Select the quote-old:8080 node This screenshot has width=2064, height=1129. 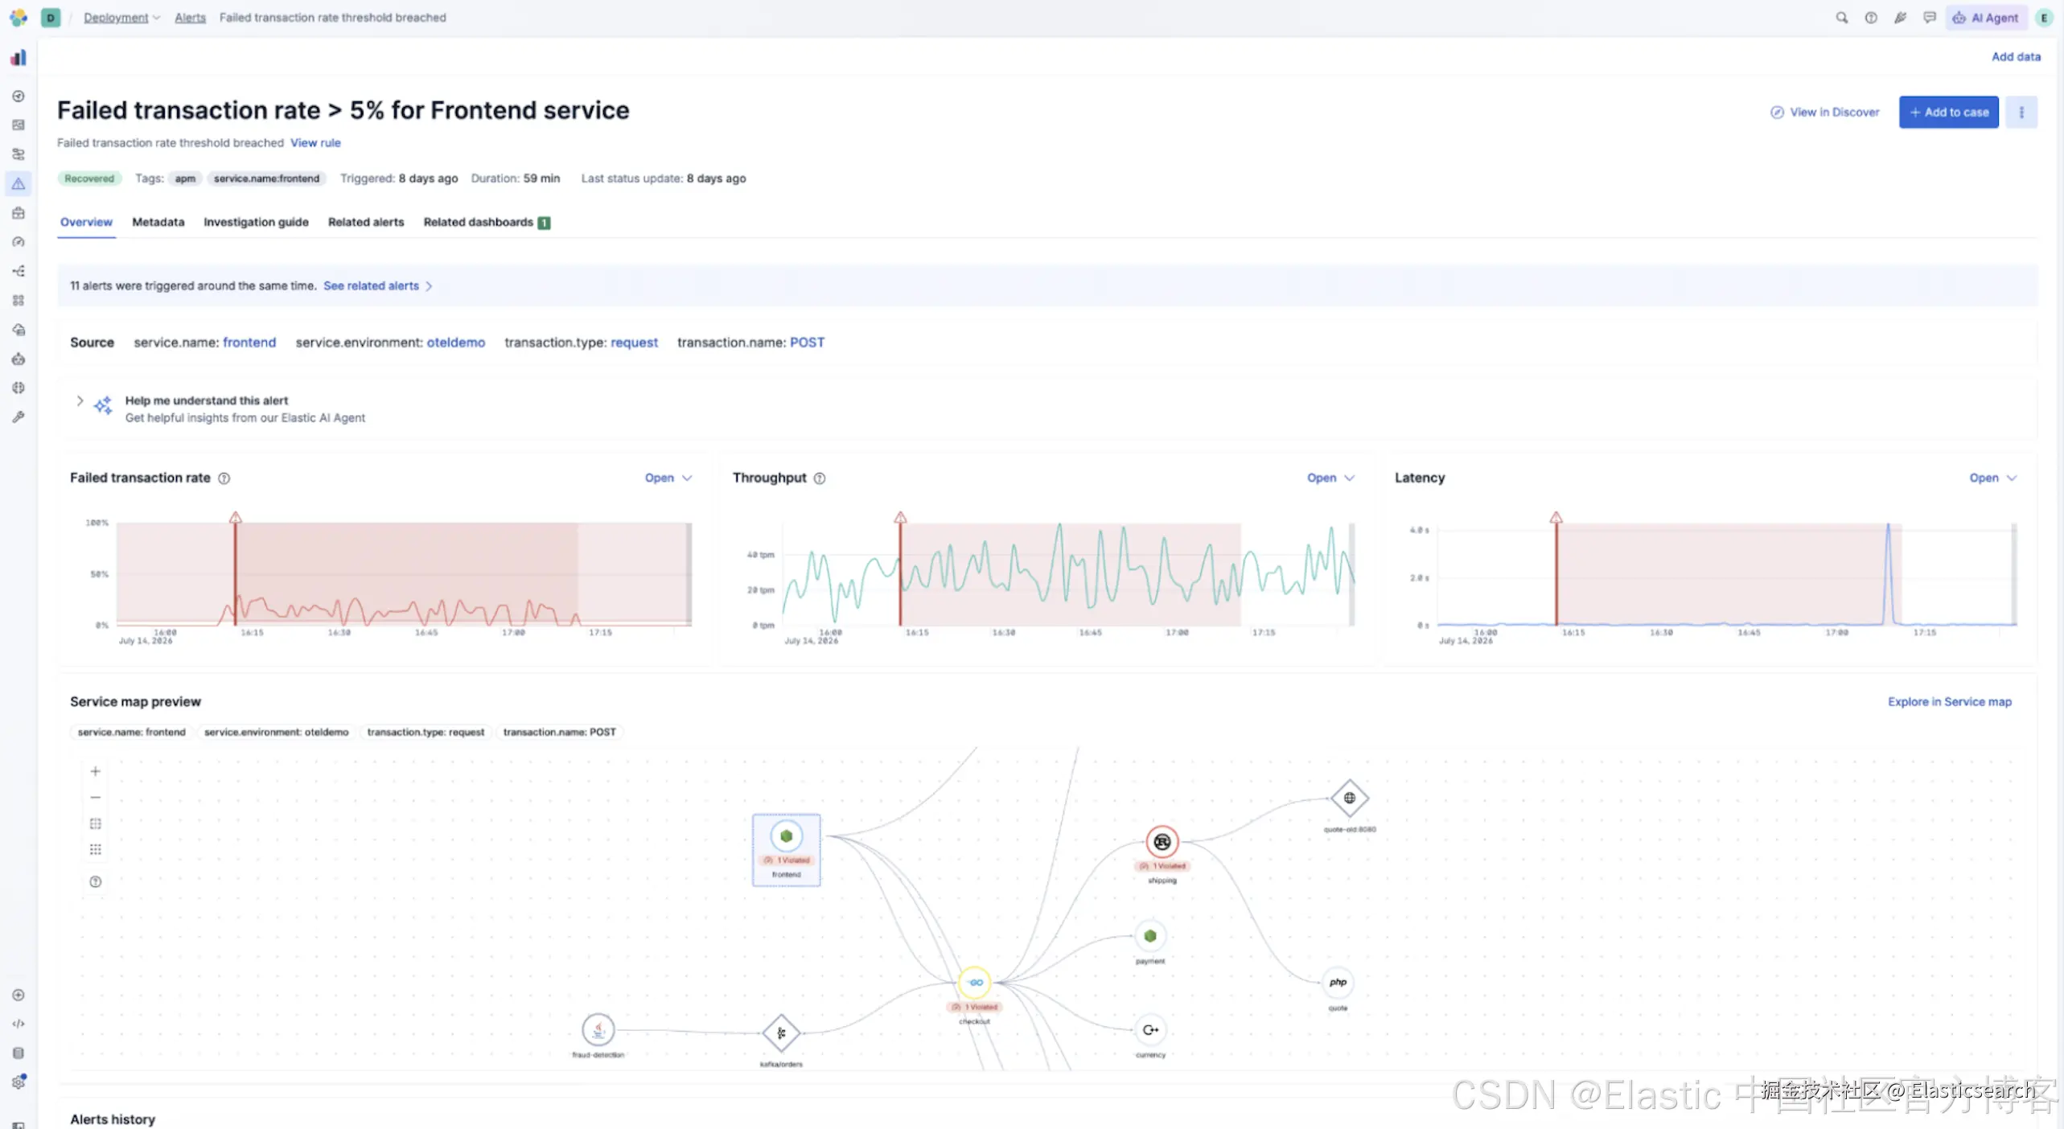coord(1349,798)
